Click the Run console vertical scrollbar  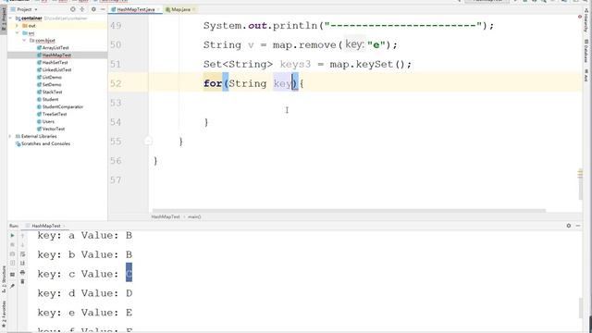[x=581, y=308]
